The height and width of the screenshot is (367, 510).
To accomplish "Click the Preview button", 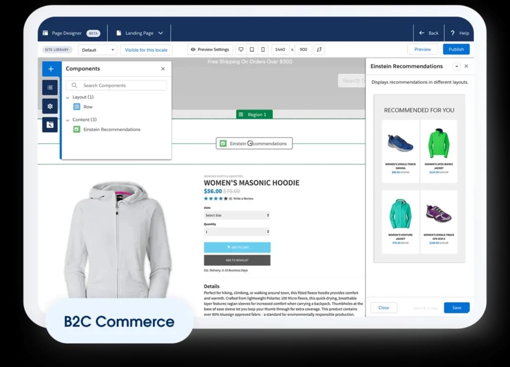I will [422, 49].
